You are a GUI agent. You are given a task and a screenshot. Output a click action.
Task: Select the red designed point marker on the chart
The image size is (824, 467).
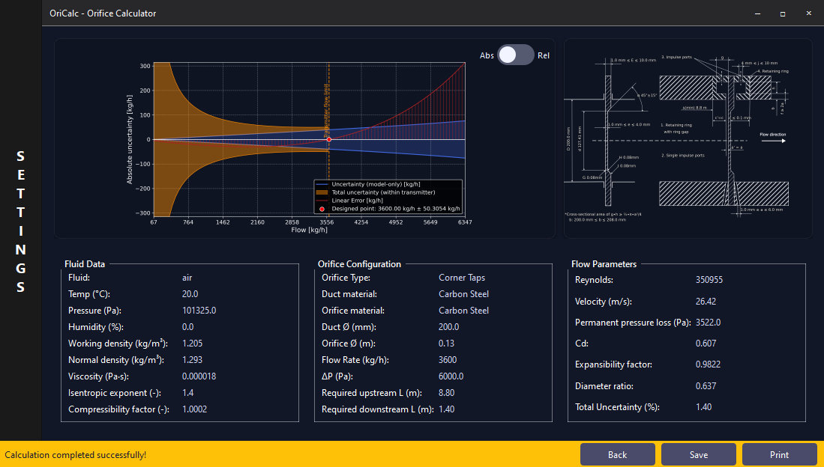328,138
